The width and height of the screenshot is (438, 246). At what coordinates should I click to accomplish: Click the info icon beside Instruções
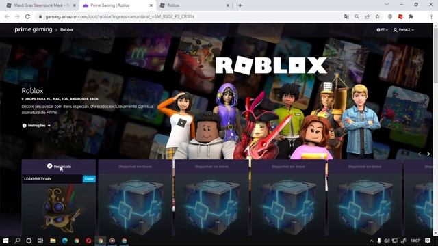point(25,126)
